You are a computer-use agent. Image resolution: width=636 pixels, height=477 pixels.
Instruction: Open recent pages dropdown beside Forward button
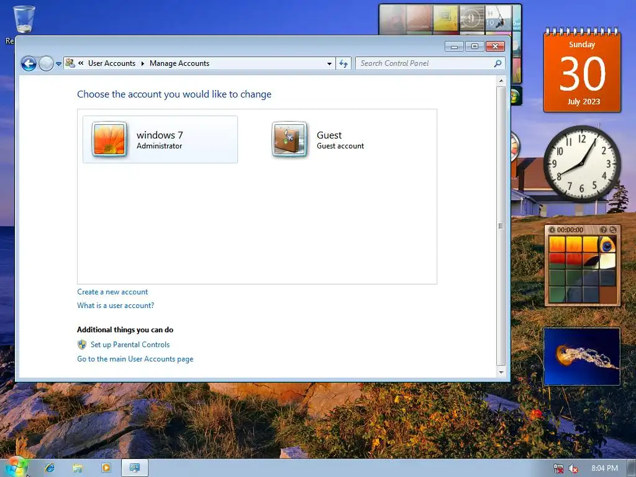click(x=58, y=64)
